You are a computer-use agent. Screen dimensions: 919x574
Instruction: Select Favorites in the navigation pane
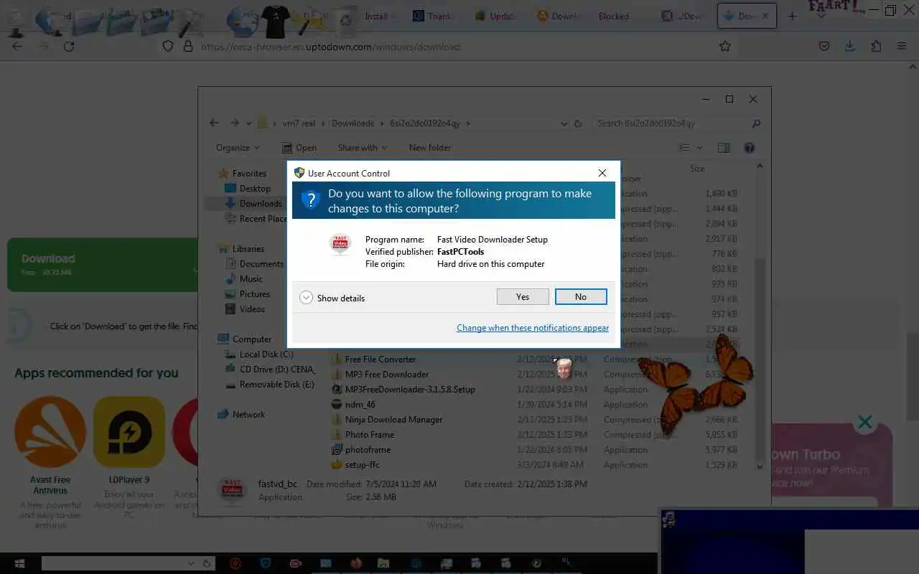(x=249, y=174)
